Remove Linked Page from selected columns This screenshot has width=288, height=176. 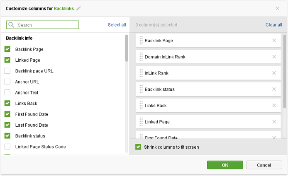[x=274, y=122]
